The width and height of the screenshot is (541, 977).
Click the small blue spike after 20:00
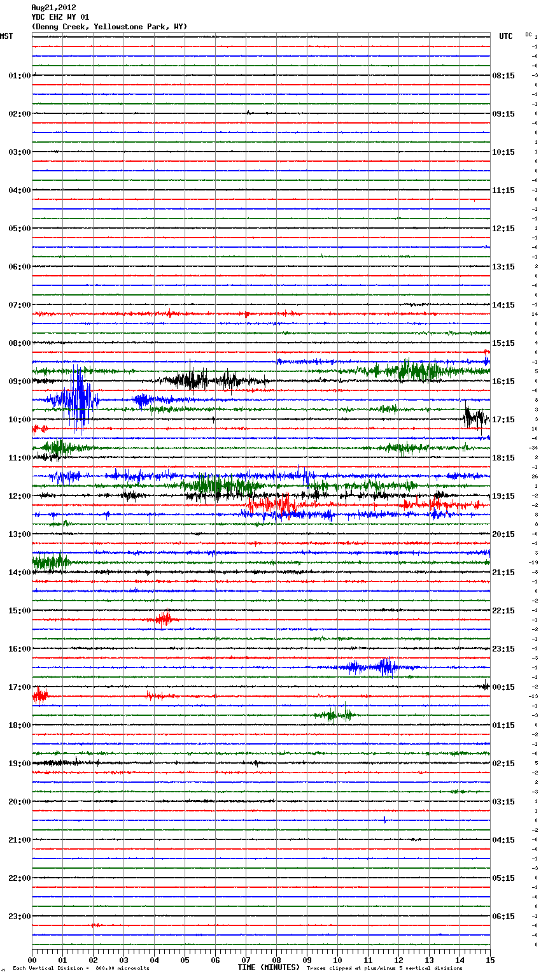385,820
